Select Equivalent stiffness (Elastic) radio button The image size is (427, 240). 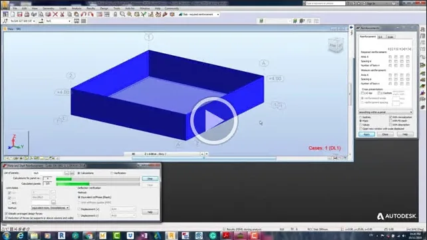[79, 197]
